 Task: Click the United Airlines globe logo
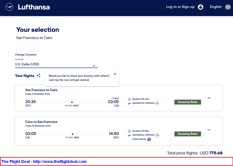[x=149, y=139]
